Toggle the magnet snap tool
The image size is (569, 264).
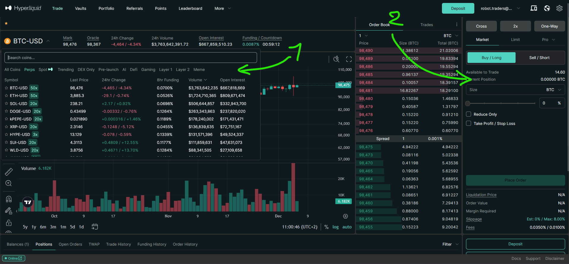click(9, 199)
